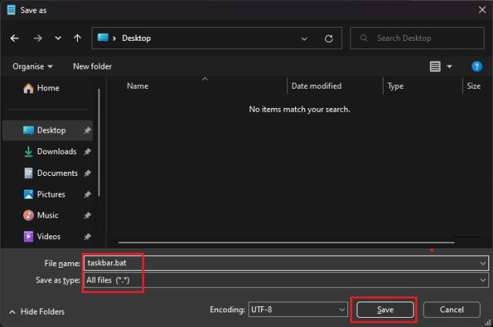Create a New folder

[92, 66]
